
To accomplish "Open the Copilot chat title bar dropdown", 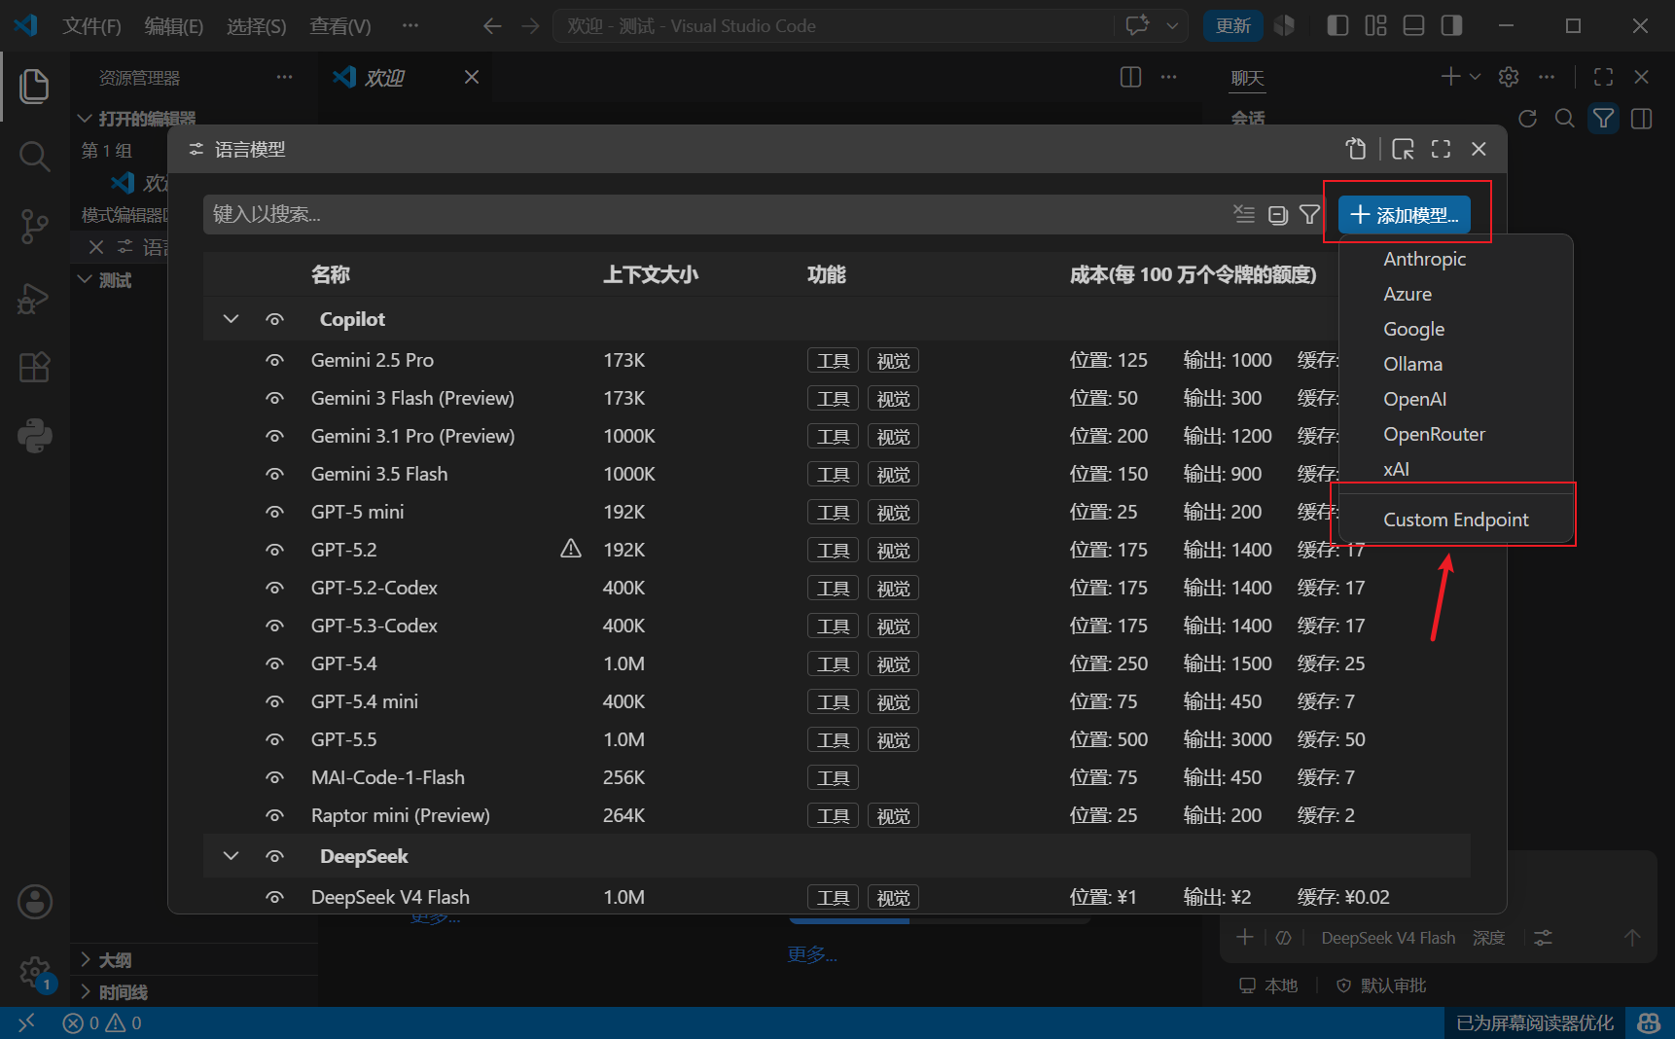I will [x=1172, y=26].
